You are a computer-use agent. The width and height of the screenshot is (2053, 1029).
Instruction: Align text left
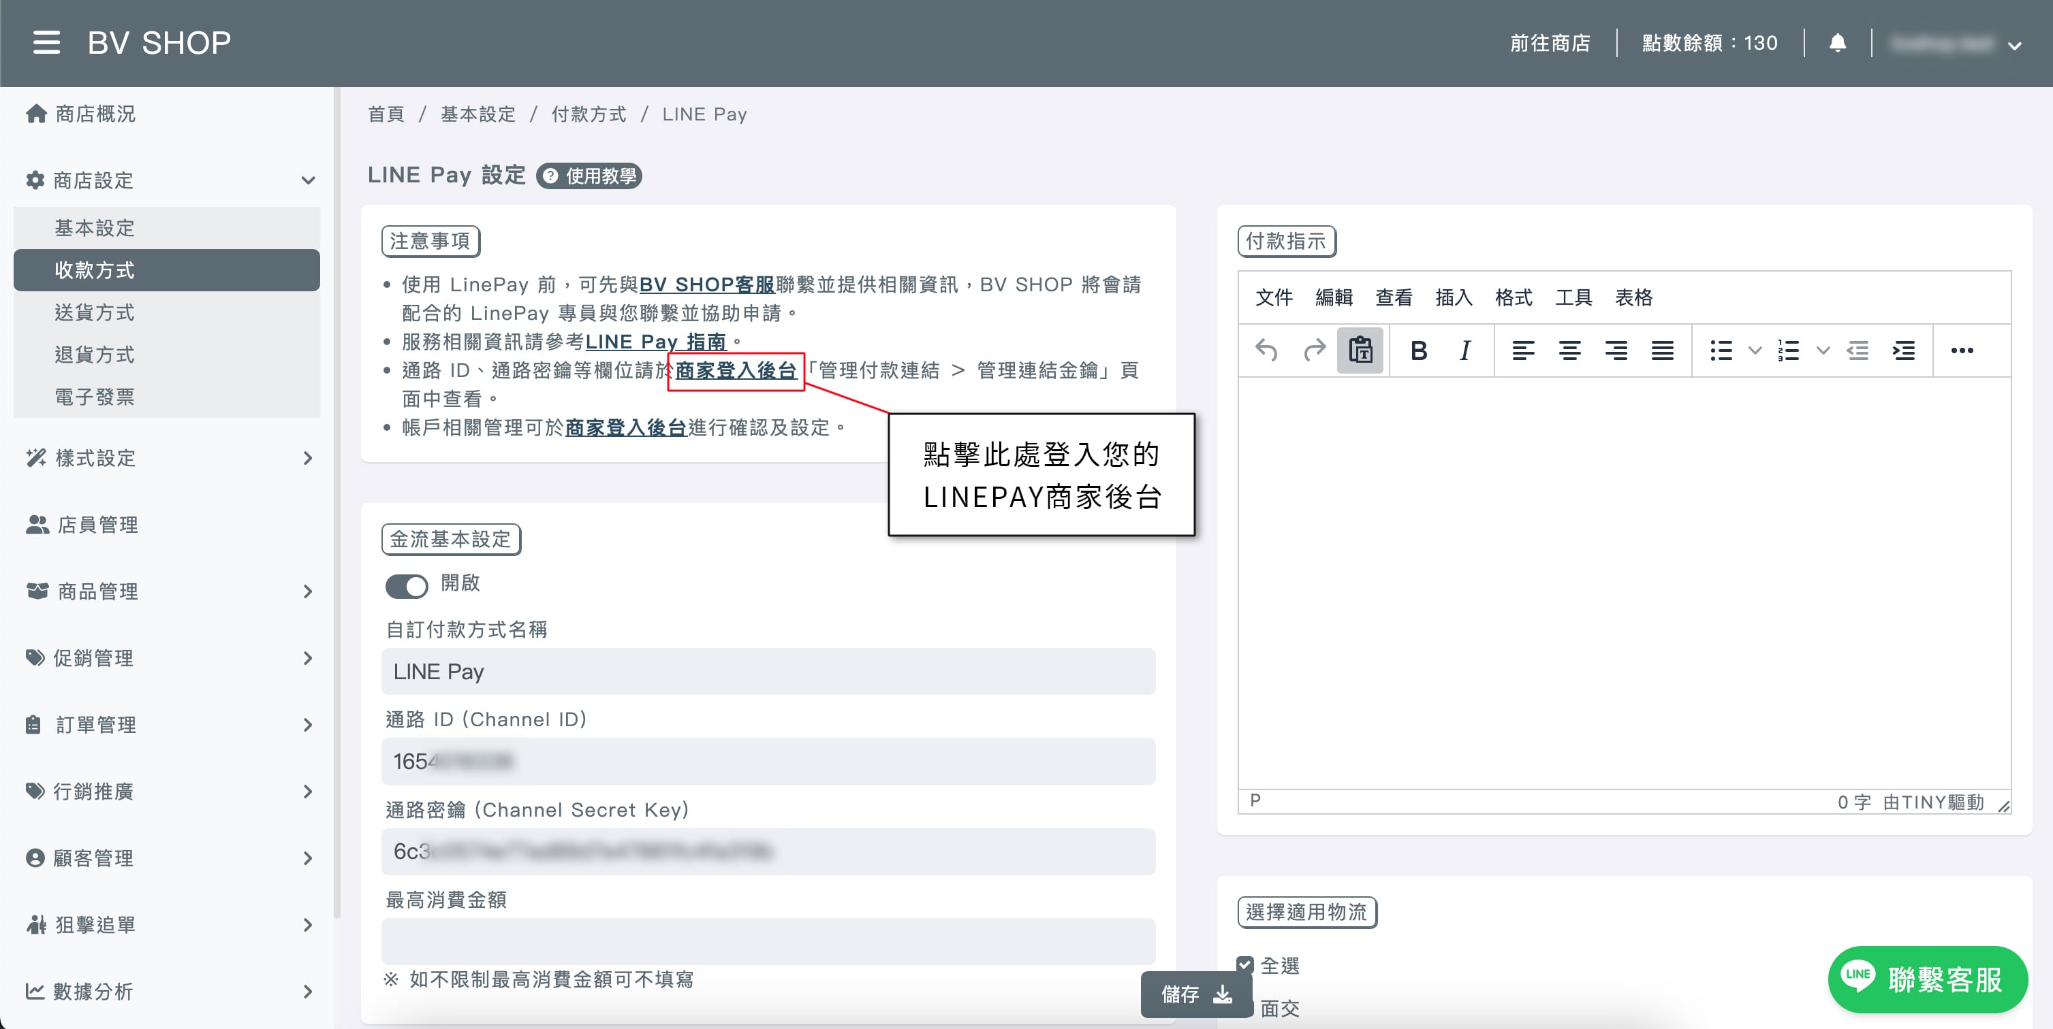pyautogui.click(x=1523, y=350)
